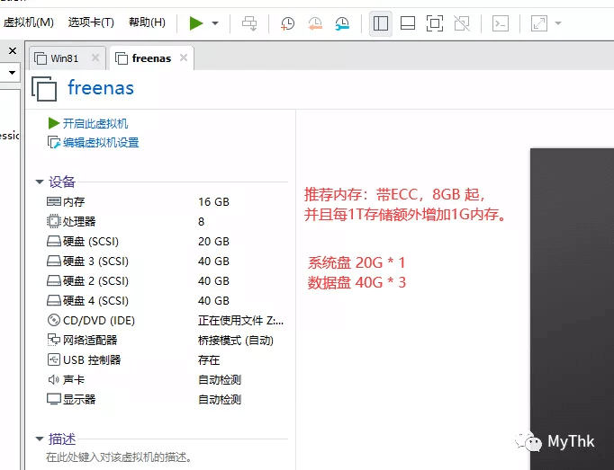The width and height of the screenshot is (614, 470).
Task: Close the freenas tab
Action: tap(184, 58)
